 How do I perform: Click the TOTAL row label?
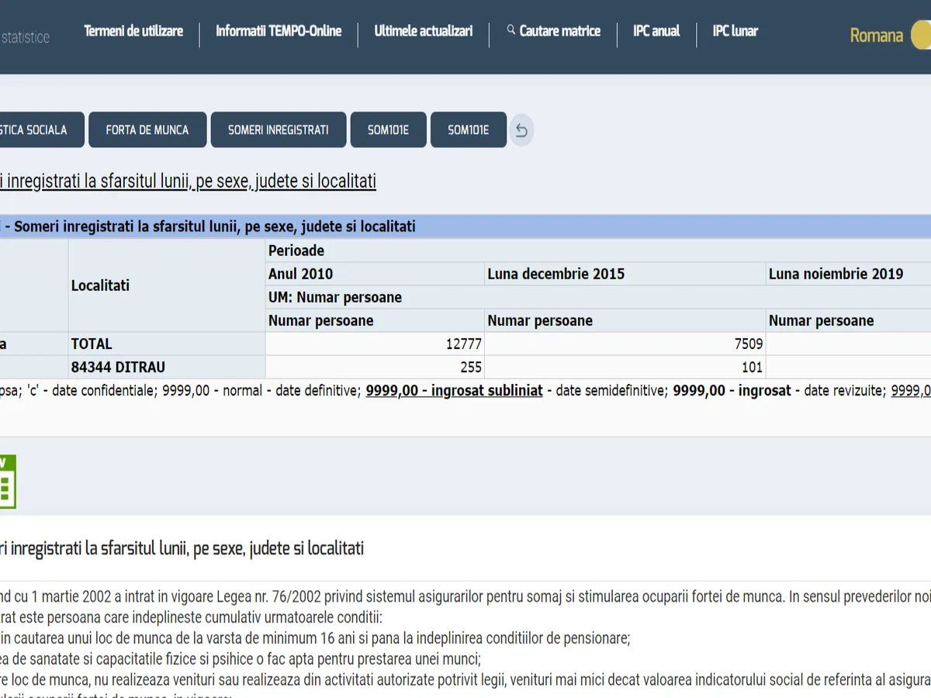tap(92, 344)
